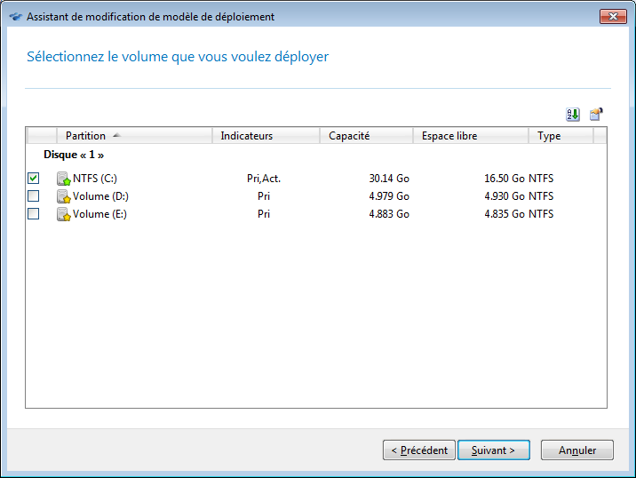Click the properties icon above the list
The height and width of the screenshot is (478, 636).
pyautogui.click(x=596, y=115)
